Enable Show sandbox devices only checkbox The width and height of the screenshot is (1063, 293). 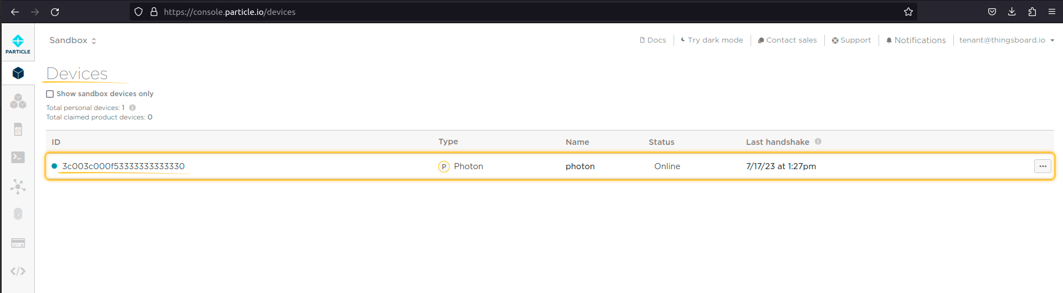(x=50, y=94)
